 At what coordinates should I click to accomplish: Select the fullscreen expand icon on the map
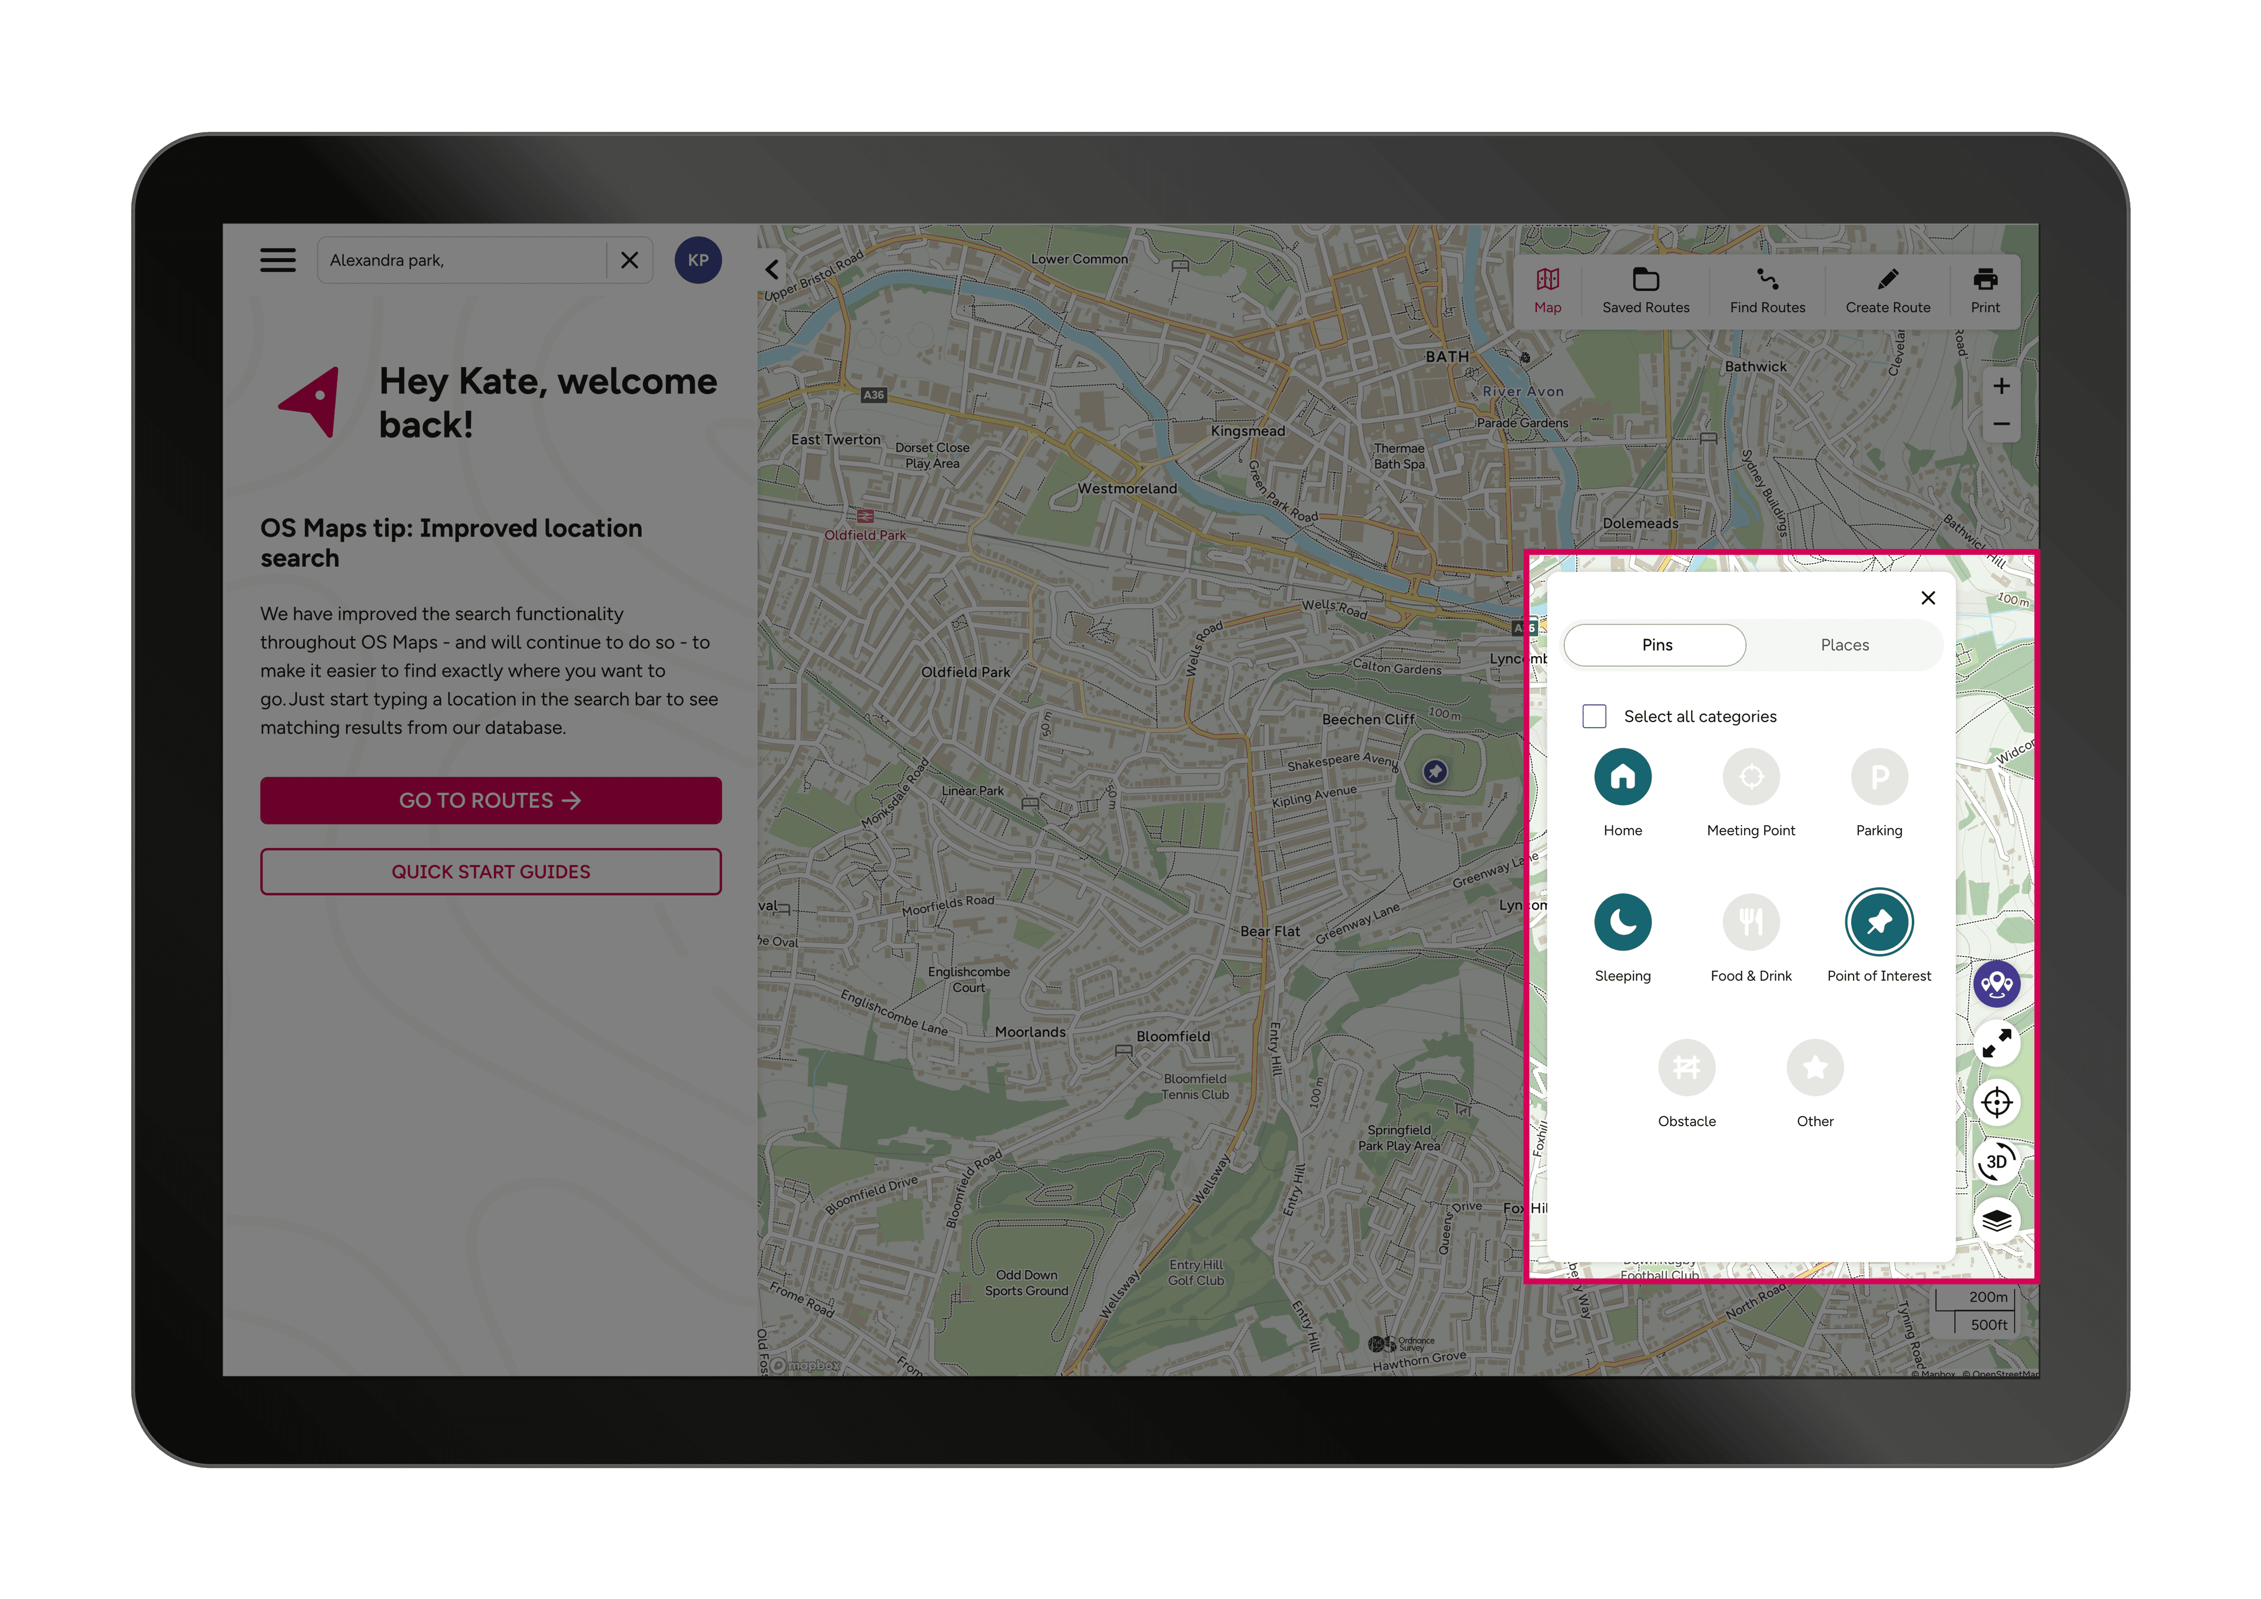pos(1997,1044)
